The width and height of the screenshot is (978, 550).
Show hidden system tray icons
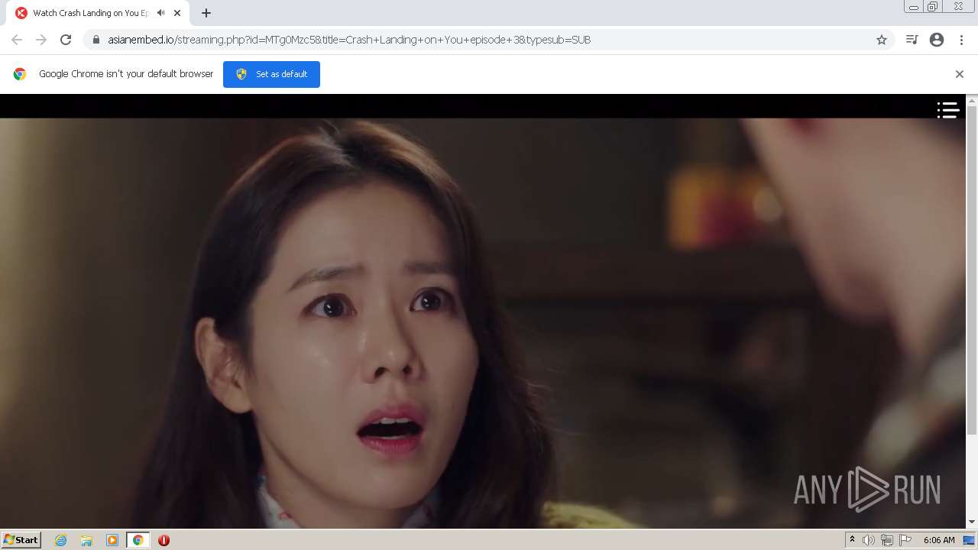point(852,540)
